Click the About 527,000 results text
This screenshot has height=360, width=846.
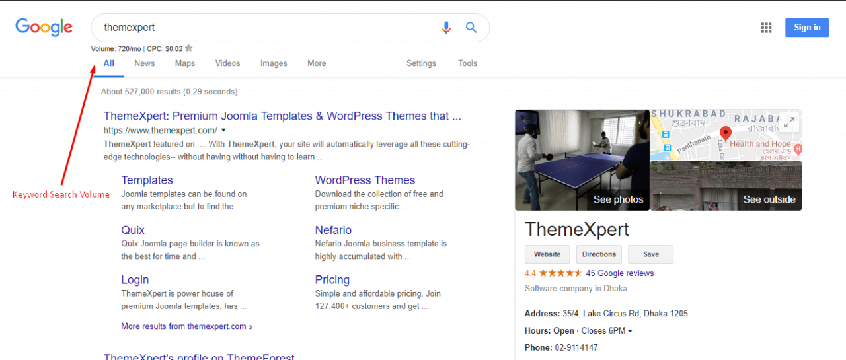[169, 92]
